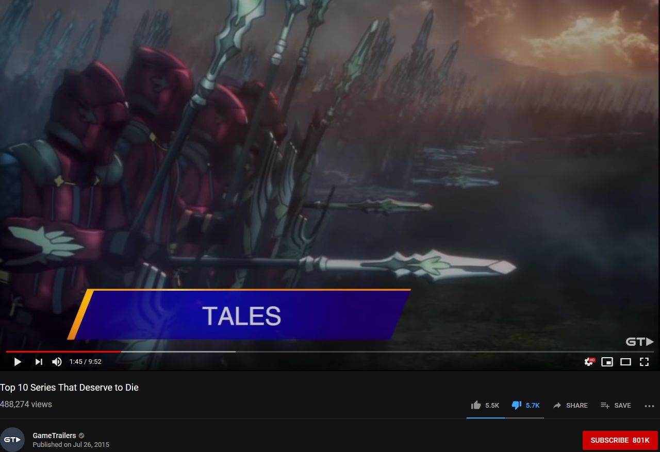
Task: Open the GameTrailers channel name link
Action: pyautogui.click(x=54, y=436)
